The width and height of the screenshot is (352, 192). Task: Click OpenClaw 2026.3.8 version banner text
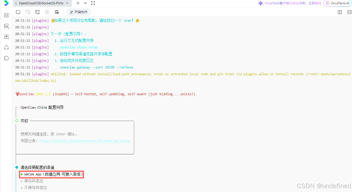(x=106, y=94)
